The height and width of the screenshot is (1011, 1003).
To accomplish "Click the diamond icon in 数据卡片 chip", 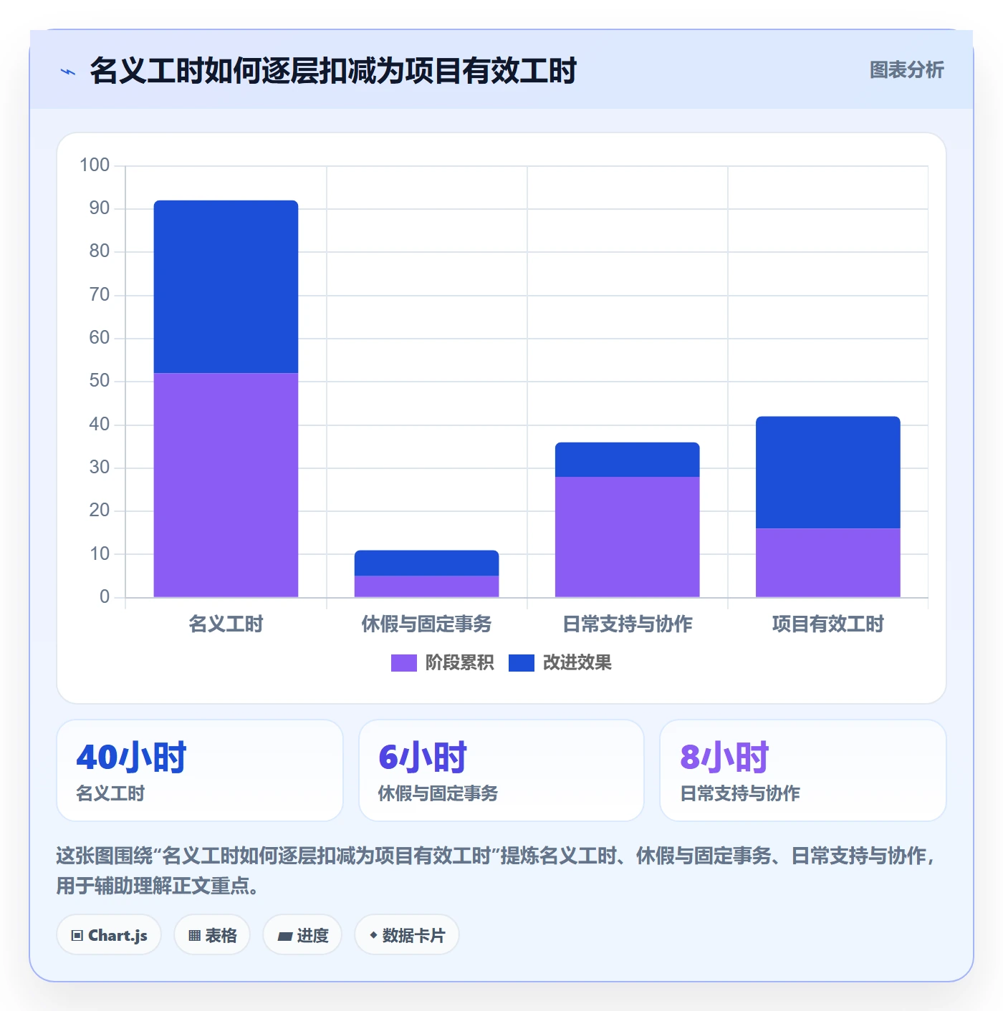I will (x=373, y=935).
